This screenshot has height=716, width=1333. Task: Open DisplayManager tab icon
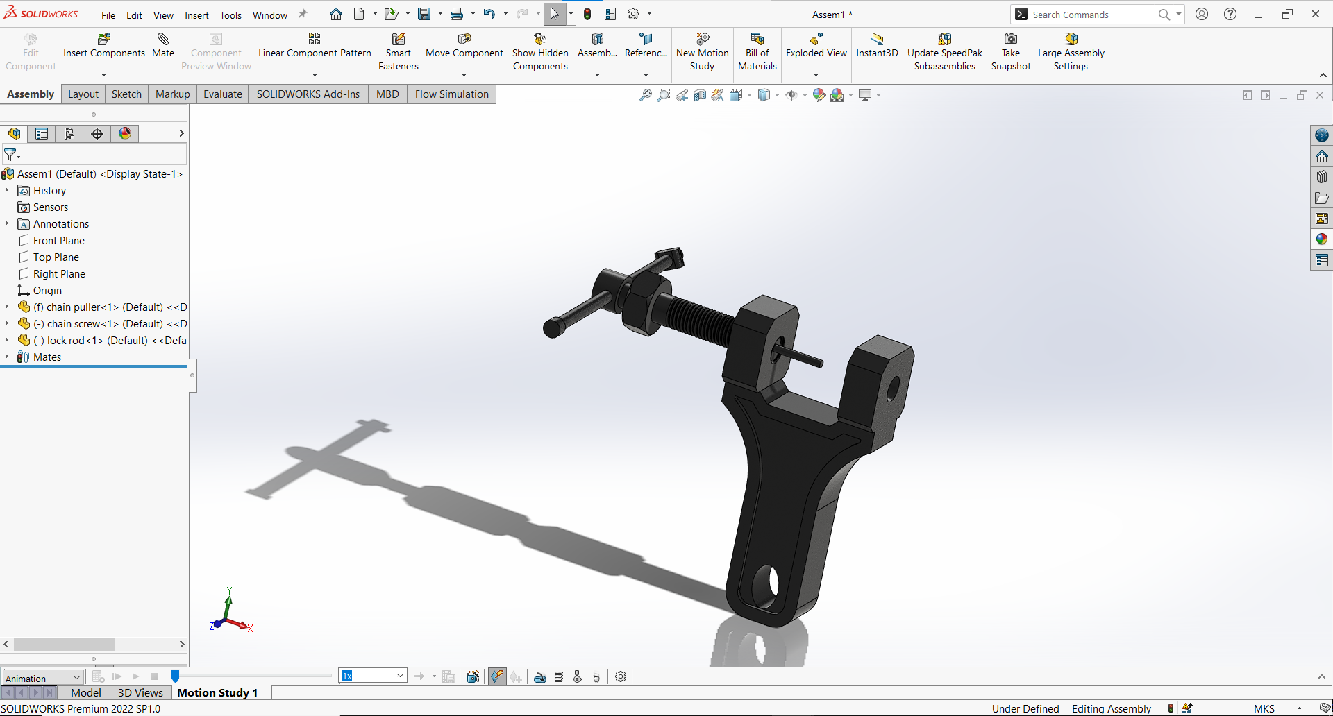pos(125,134)
